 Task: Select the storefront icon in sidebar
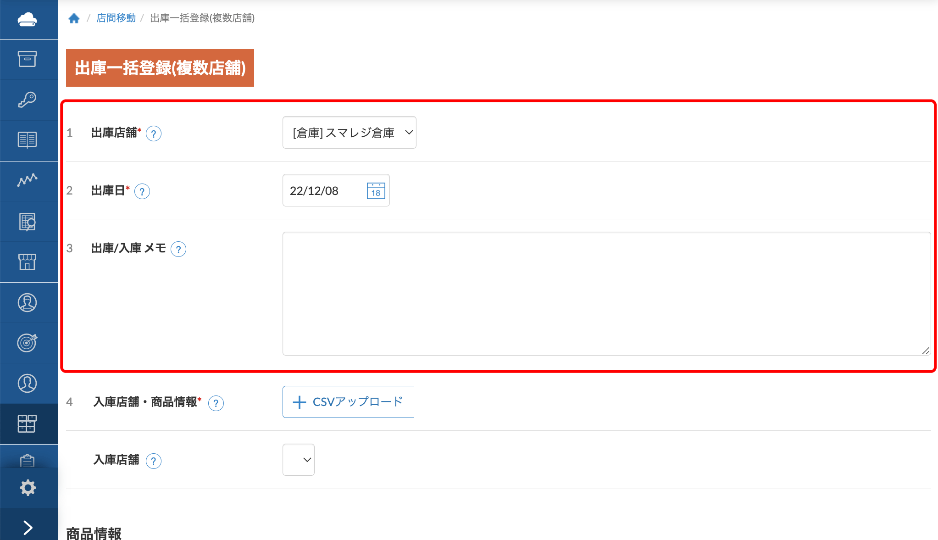pos(28,262)
